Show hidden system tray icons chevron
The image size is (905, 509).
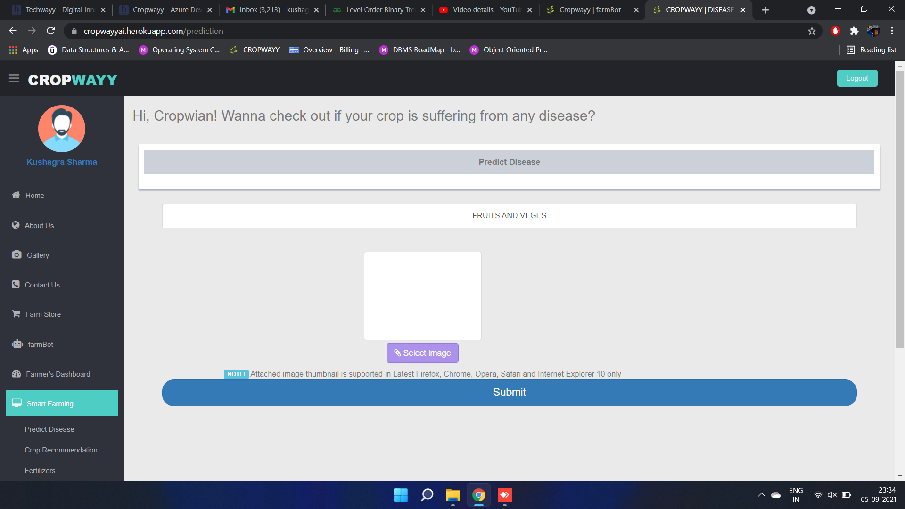761,495
